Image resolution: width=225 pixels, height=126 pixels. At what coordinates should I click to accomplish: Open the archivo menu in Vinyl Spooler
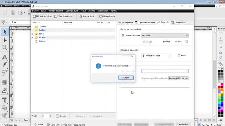(35, 11)
